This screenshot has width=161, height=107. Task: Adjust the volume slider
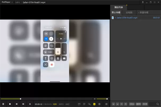(x=102, y=99)
